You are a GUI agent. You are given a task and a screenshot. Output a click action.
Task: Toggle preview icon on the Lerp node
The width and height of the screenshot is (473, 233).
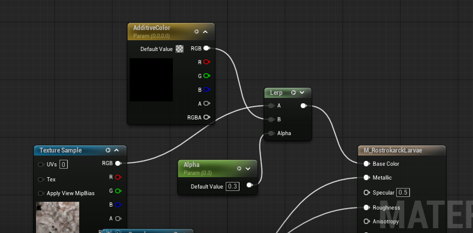294,92
